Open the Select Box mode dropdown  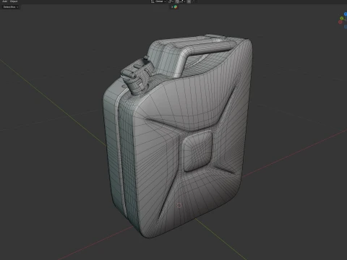point(11,7)
